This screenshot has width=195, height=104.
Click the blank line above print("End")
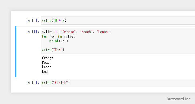point(118,45)
